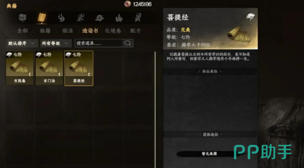
Task: Click the 暂无来源 button
Action: (209, 154)
